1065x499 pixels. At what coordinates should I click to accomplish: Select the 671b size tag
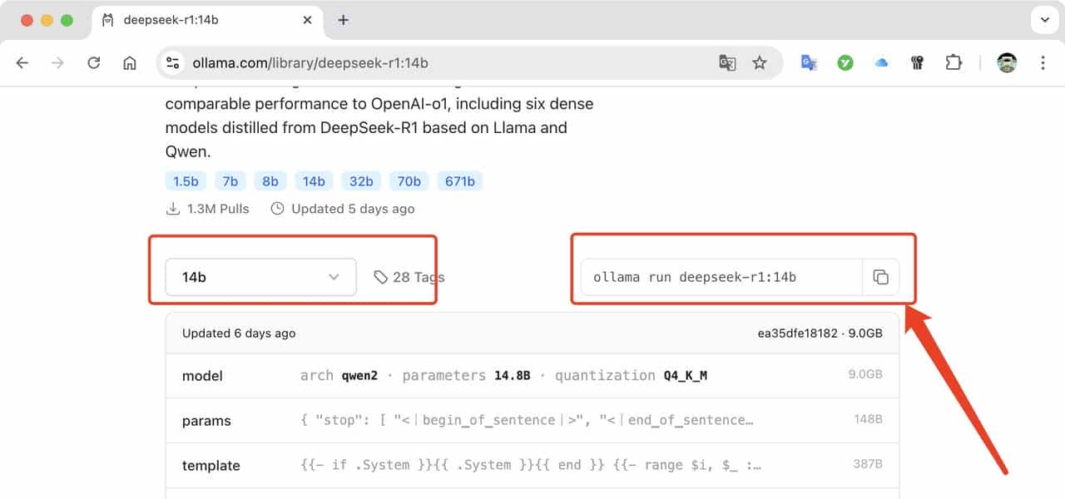coord(459,181)
